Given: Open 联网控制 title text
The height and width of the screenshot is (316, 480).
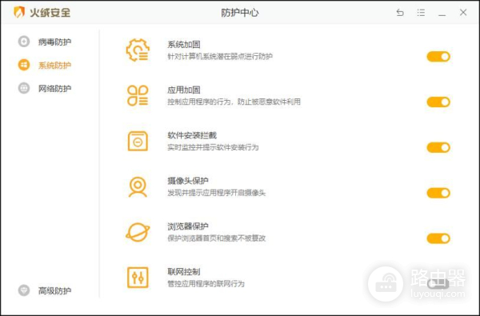Looking at the screenshot, I should pos(184,272).
